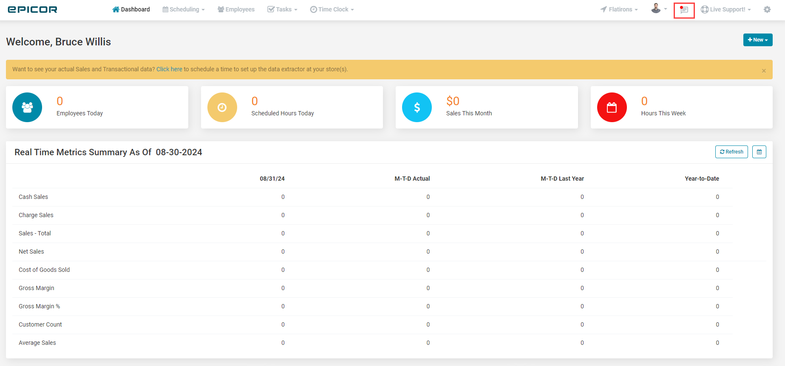Viewport: 785px width, 366px height.
Task: Open the Live Support menu
Action: [x=725, y=9]
